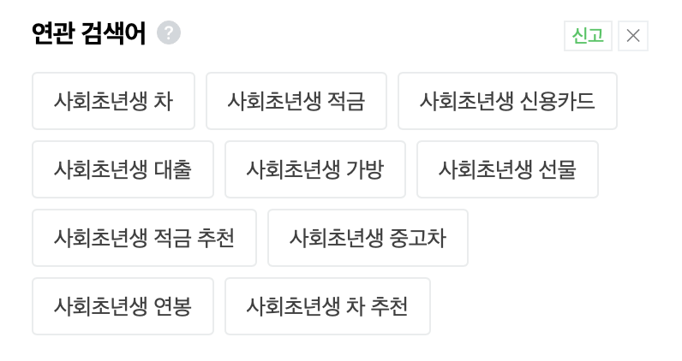This screenshot has height=361, width=682.
Task: Click the 연관 검색어 heading text
Action: pos(89,33)
